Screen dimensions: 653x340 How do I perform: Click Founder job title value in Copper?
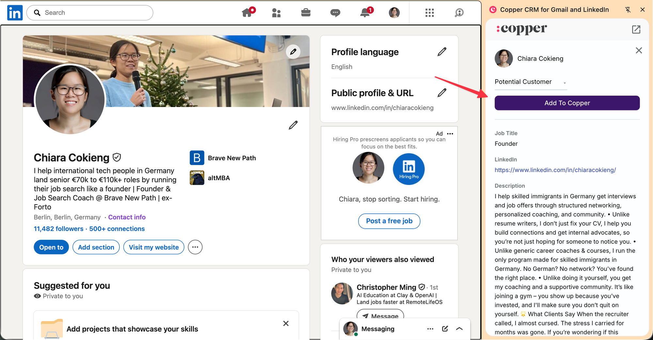[x=506, y=144]
